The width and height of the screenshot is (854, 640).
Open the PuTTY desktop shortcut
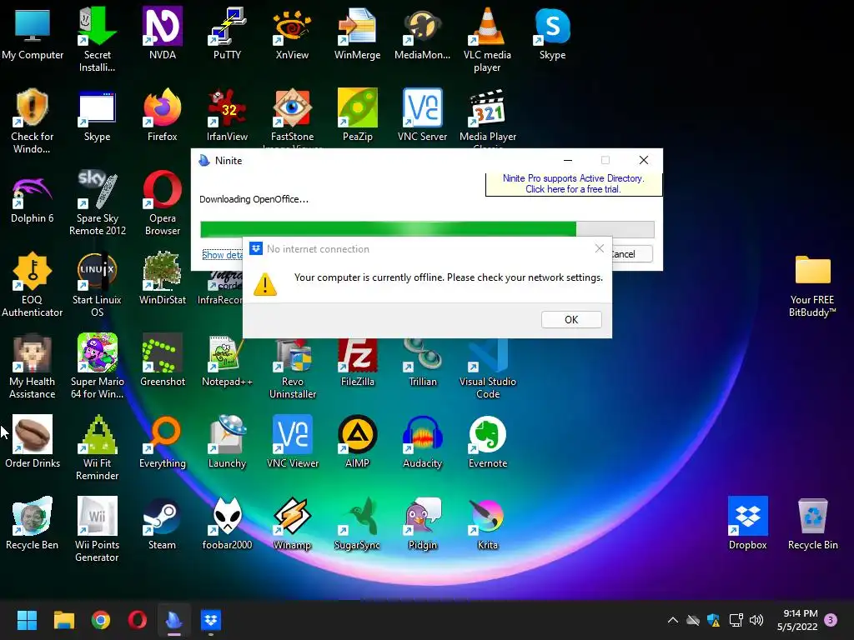pyautogui.click(x=227, y=34)
